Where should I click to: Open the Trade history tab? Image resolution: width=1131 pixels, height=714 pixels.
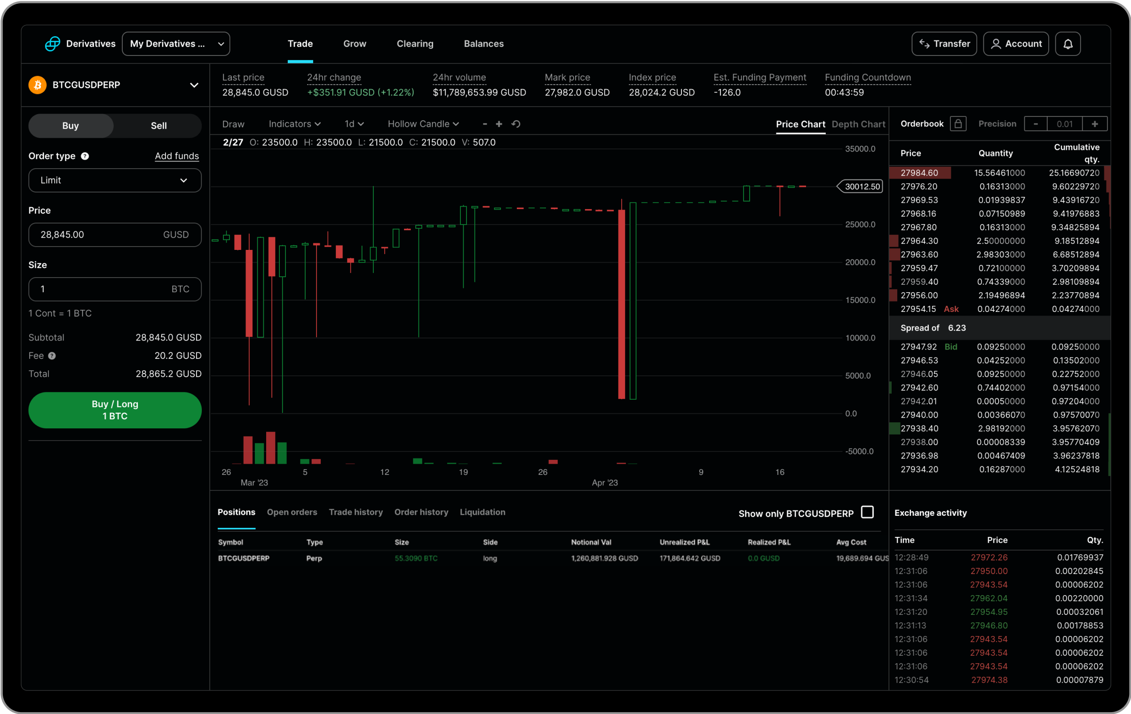[356, 512]
